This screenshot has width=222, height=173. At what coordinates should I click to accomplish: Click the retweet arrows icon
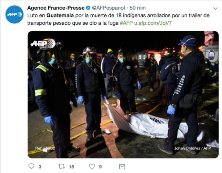pos(62,166)
